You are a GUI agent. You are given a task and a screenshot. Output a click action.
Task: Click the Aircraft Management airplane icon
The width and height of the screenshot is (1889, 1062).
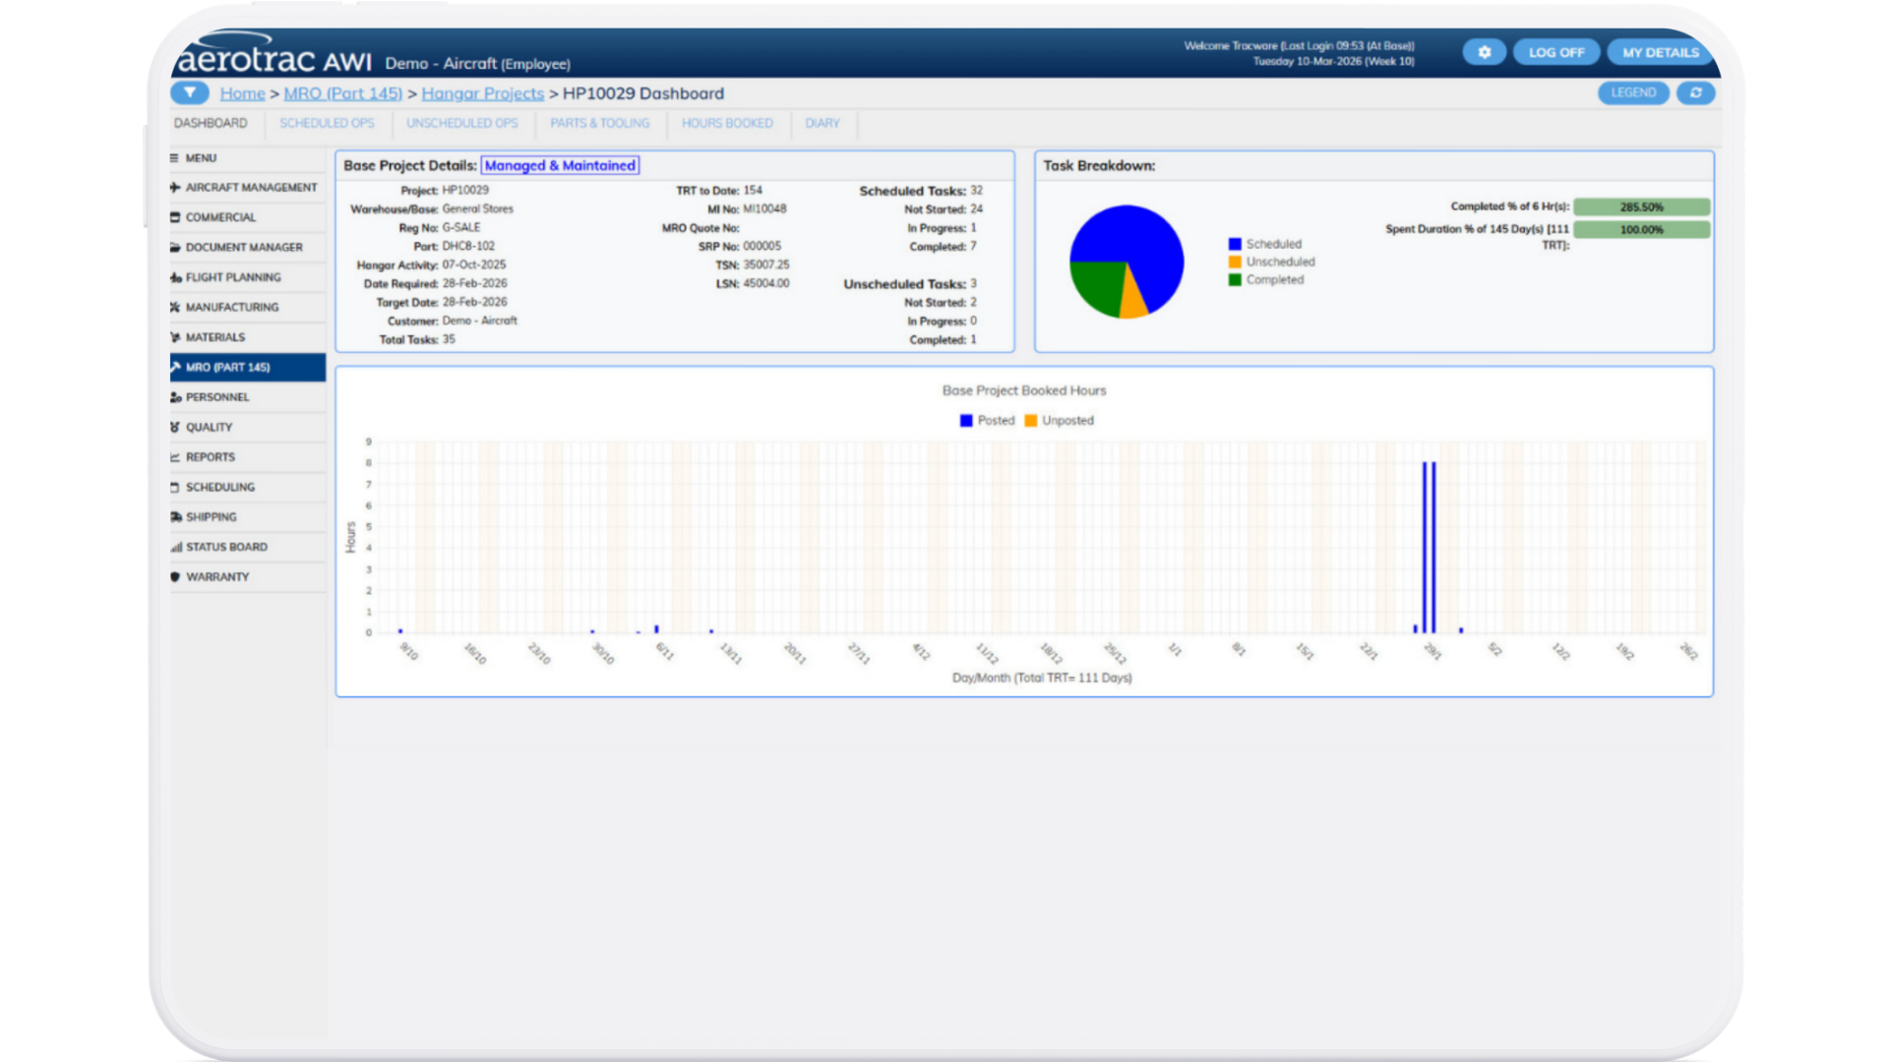pos(175,188)
